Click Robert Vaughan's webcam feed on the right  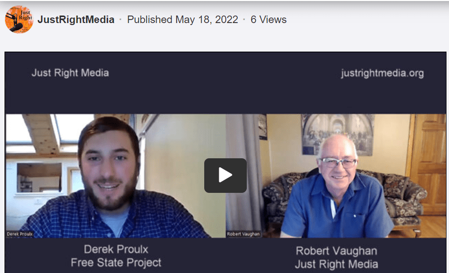pyautogui.click(x=336, y=176)
